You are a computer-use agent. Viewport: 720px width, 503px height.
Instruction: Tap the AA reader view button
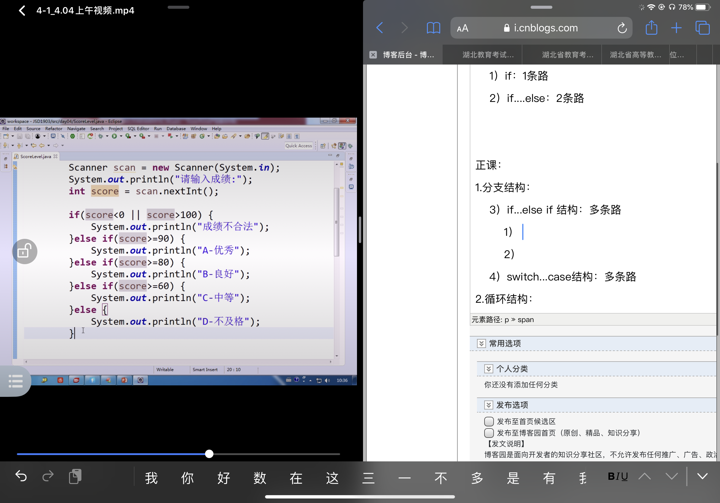click(463, 28)
